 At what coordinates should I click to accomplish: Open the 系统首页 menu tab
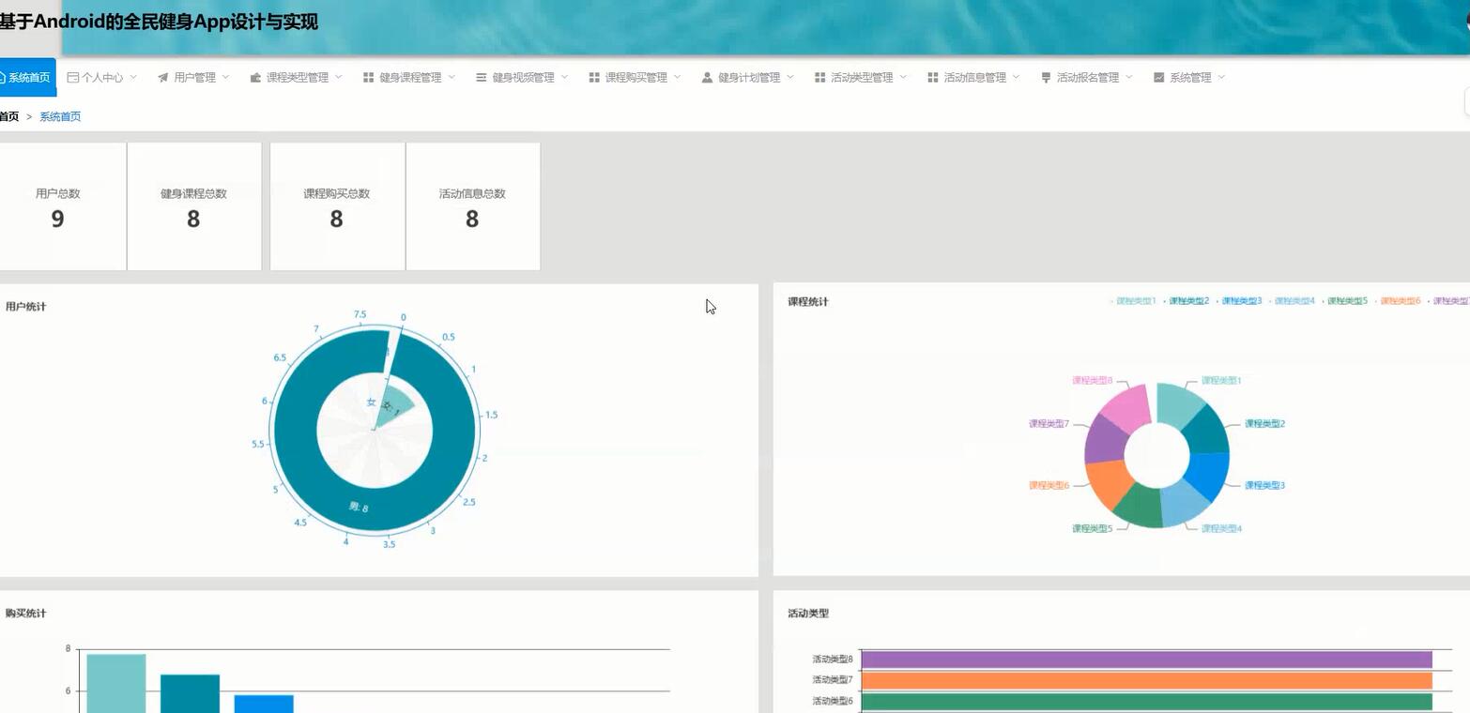[x=27, y=78]
